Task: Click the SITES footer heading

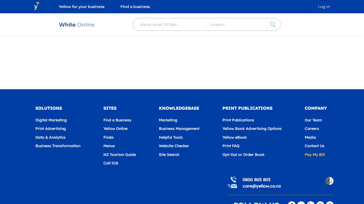Action: coord(110,108)
